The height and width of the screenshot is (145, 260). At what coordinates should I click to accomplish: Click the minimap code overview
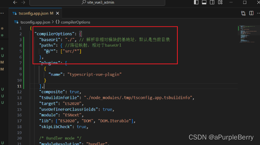(x=248, y=34)
